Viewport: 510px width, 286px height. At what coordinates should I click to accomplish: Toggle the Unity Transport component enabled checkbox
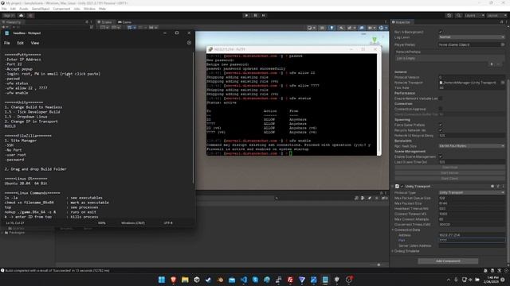[402, 187]
